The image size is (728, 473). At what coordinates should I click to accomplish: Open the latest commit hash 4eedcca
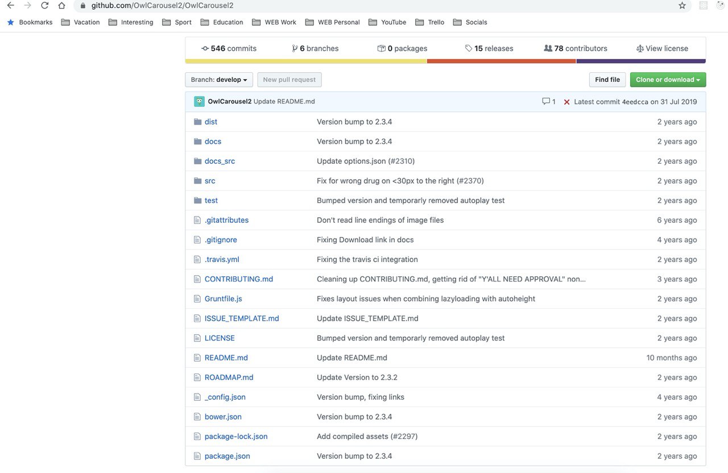pyautogui.click(x=635, y=102)
